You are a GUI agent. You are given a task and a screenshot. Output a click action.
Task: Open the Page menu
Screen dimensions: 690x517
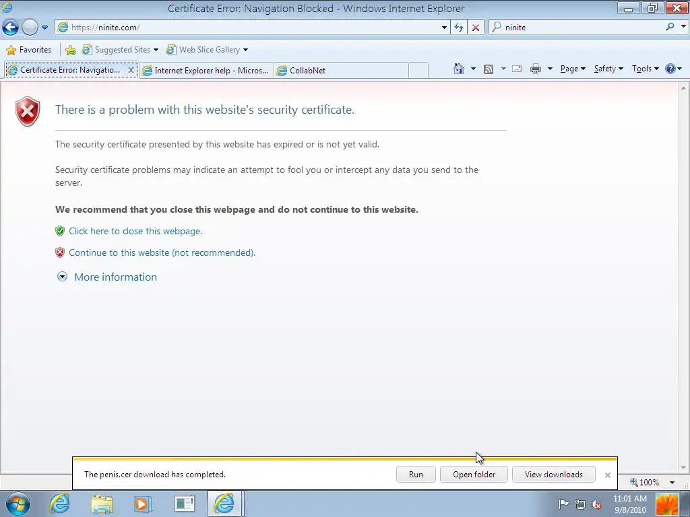(x=573, y=69)
